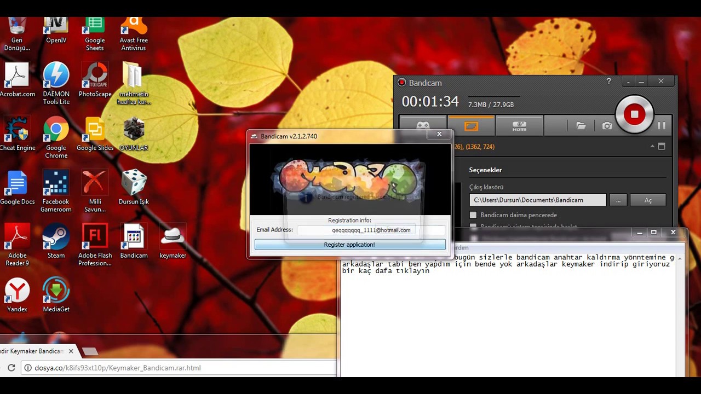This screenshot has height=394, width=701.
Task: Open the mehmetin haafiza folder
Action: point(134,84)
